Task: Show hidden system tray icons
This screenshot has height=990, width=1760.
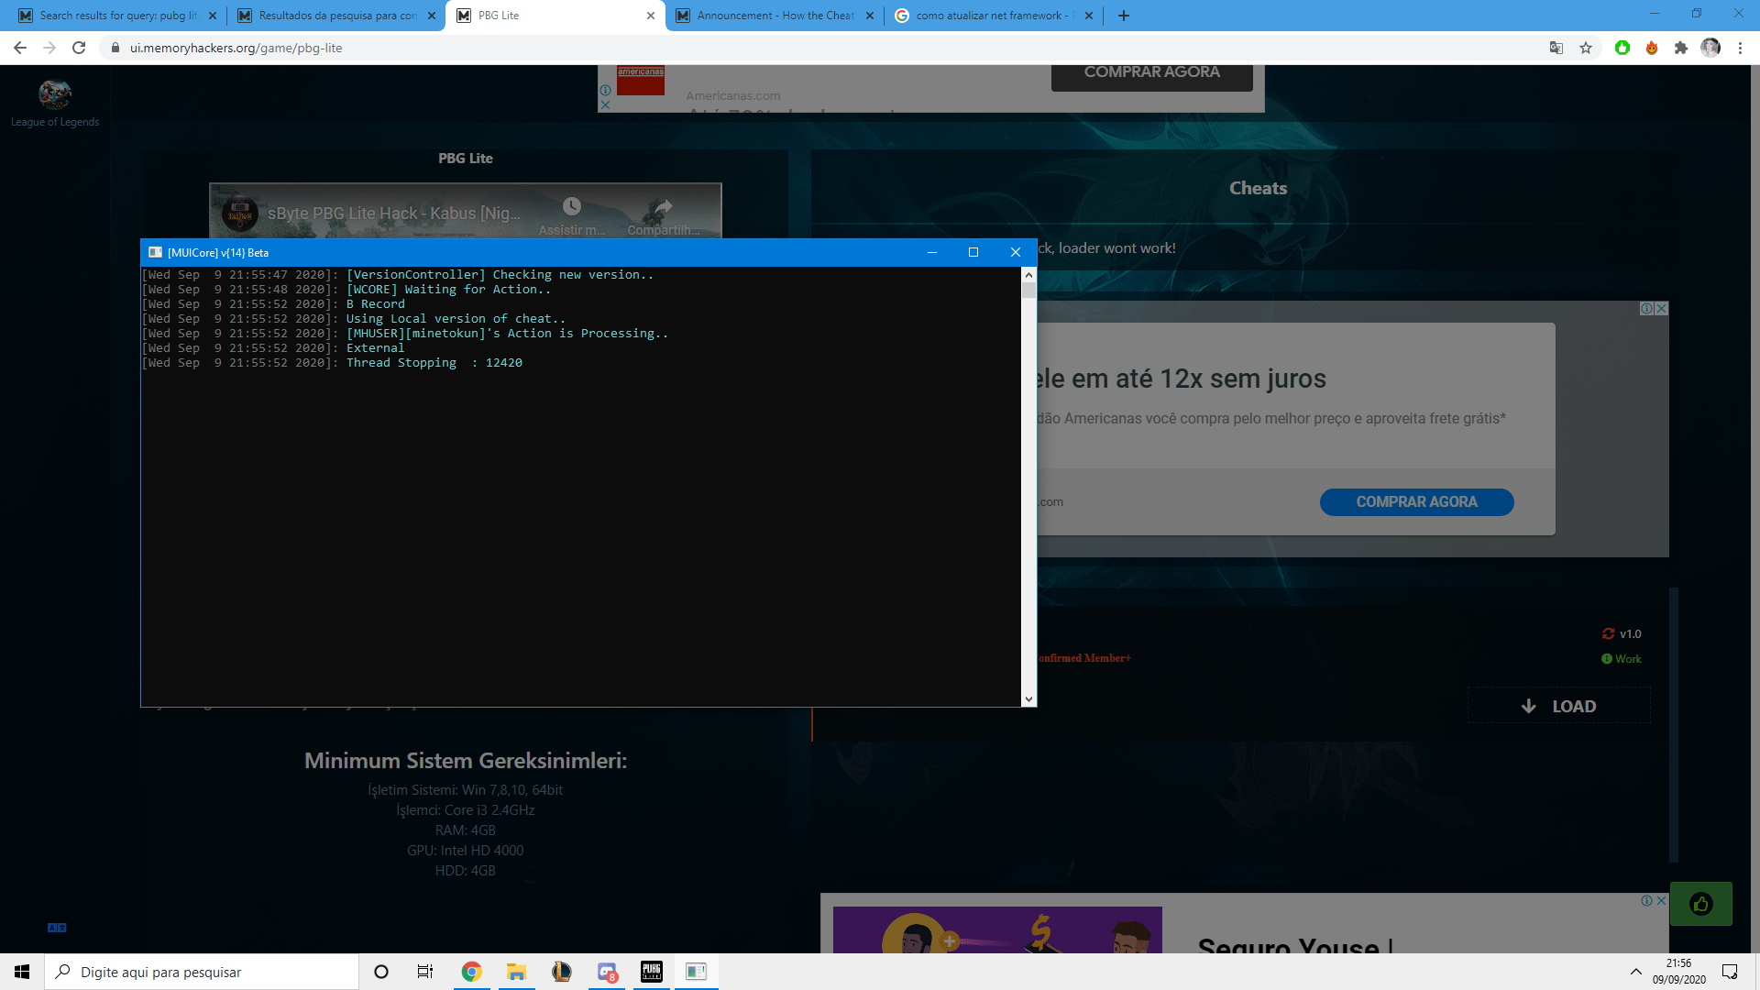Action: click(x=1635, y=972)
